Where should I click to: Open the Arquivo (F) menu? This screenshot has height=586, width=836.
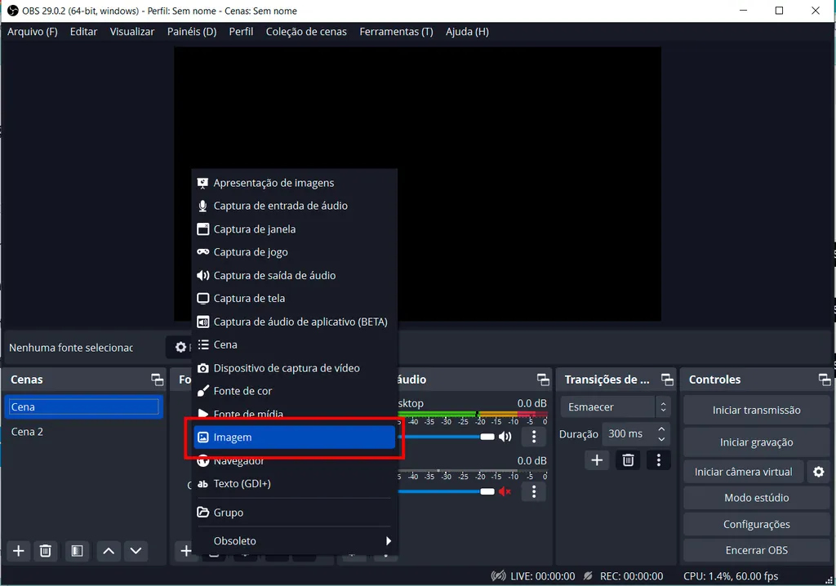tap(33, 32)
